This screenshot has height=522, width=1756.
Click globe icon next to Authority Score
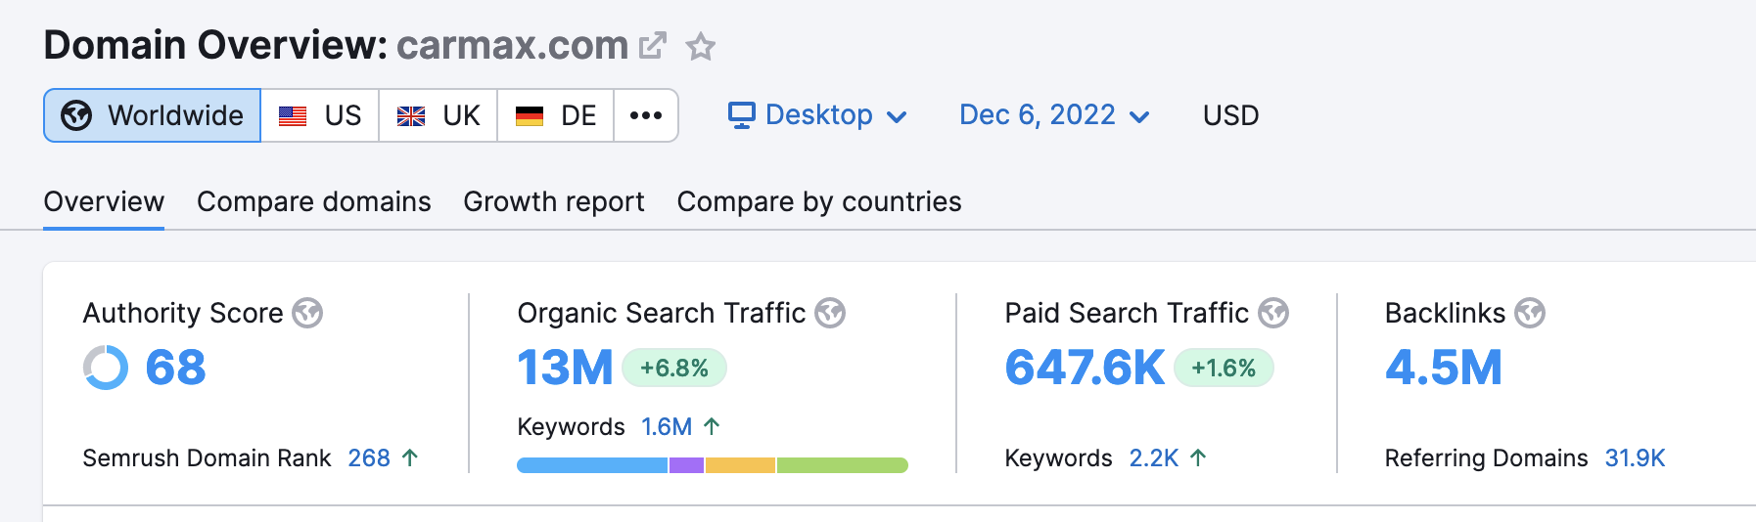307,313
